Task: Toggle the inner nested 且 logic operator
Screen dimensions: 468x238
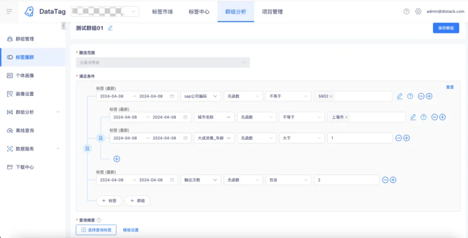Action: 101,138
